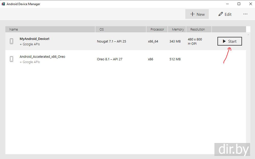The height and width of the screenshot is (159, 255).
Task: Open the three-dots more options menu
Action: 245,14
